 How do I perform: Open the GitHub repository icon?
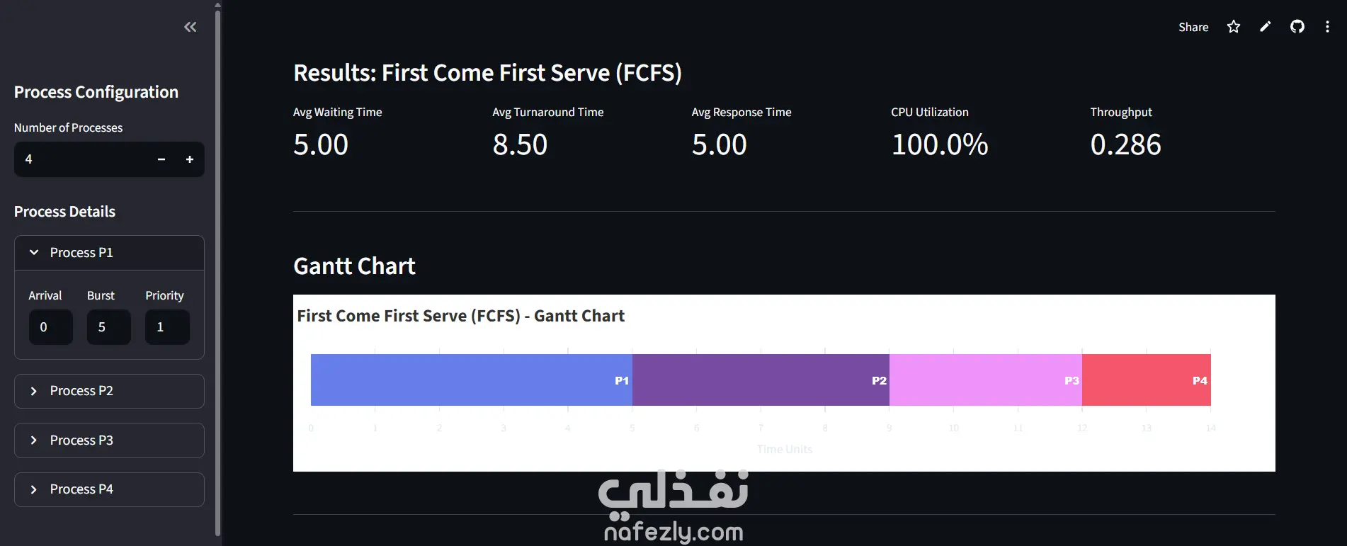[x=1297, y=27]
